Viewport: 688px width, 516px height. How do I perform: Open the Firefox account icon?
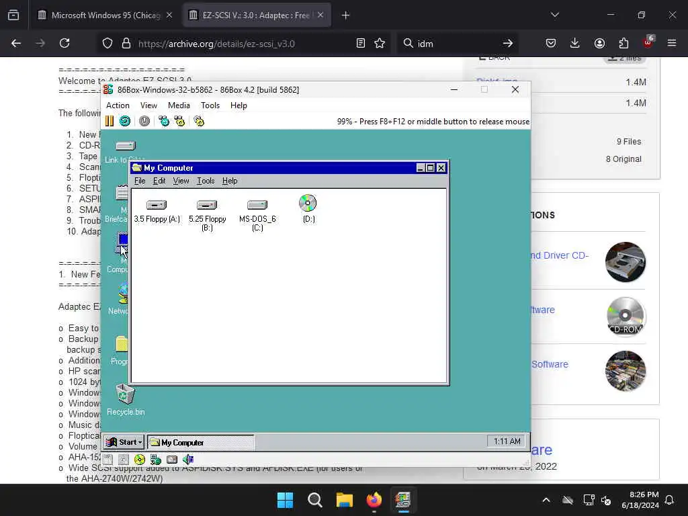point(599,43)
